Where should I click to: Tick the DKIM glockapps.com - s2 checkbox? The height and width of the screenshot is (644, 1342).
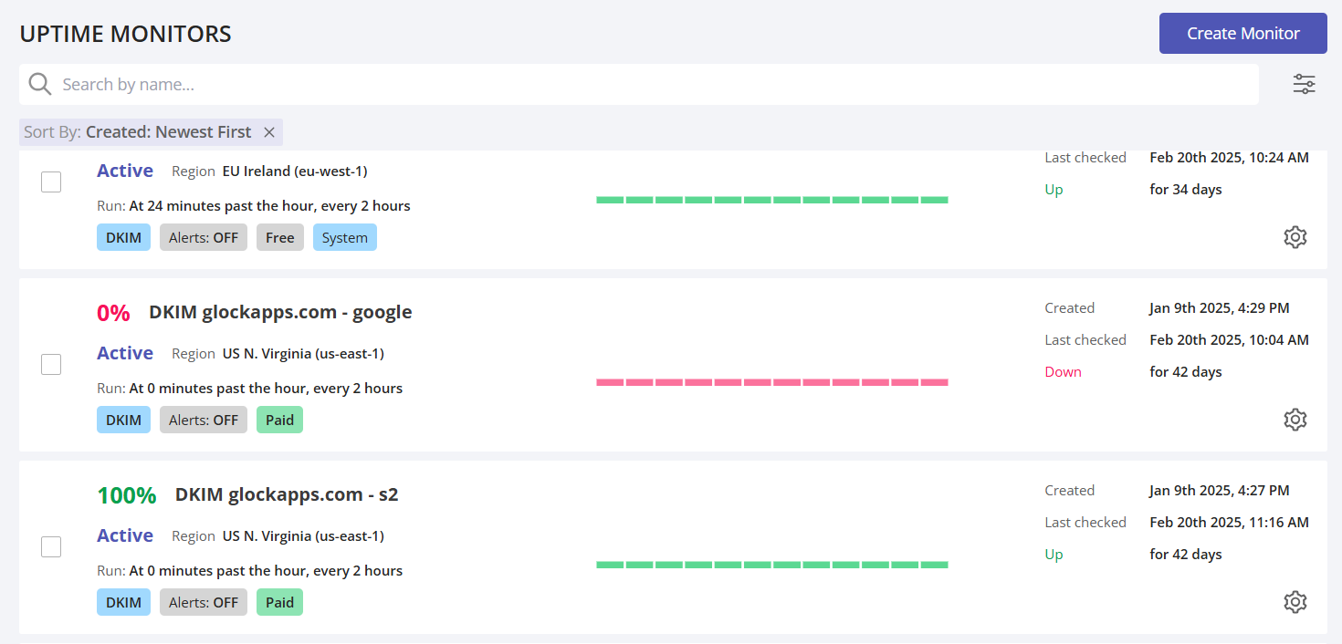click(51, 547)
